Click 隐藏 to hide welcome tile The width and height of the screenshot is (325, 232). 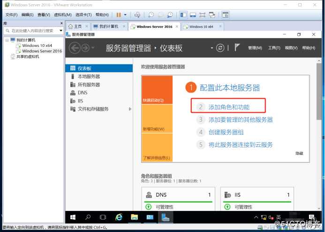(x=299, y=153)
